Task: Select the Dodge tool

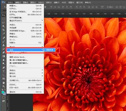Action: (x=4, y=64)
